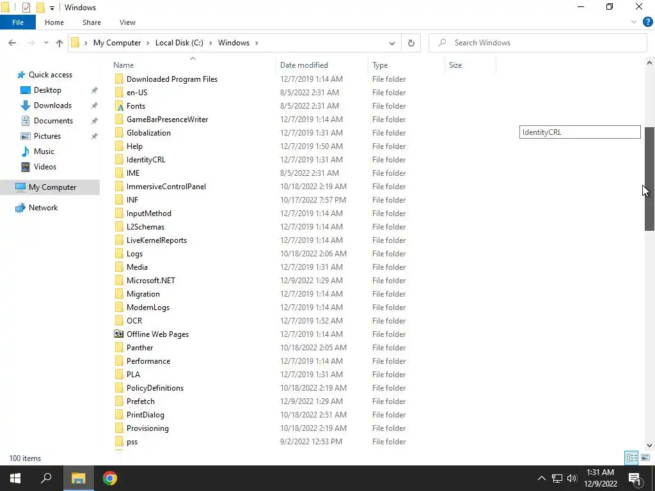Switch to Large icons view layout button
Image resolution: width=655 pixels, height=491 pixels.
645,458
